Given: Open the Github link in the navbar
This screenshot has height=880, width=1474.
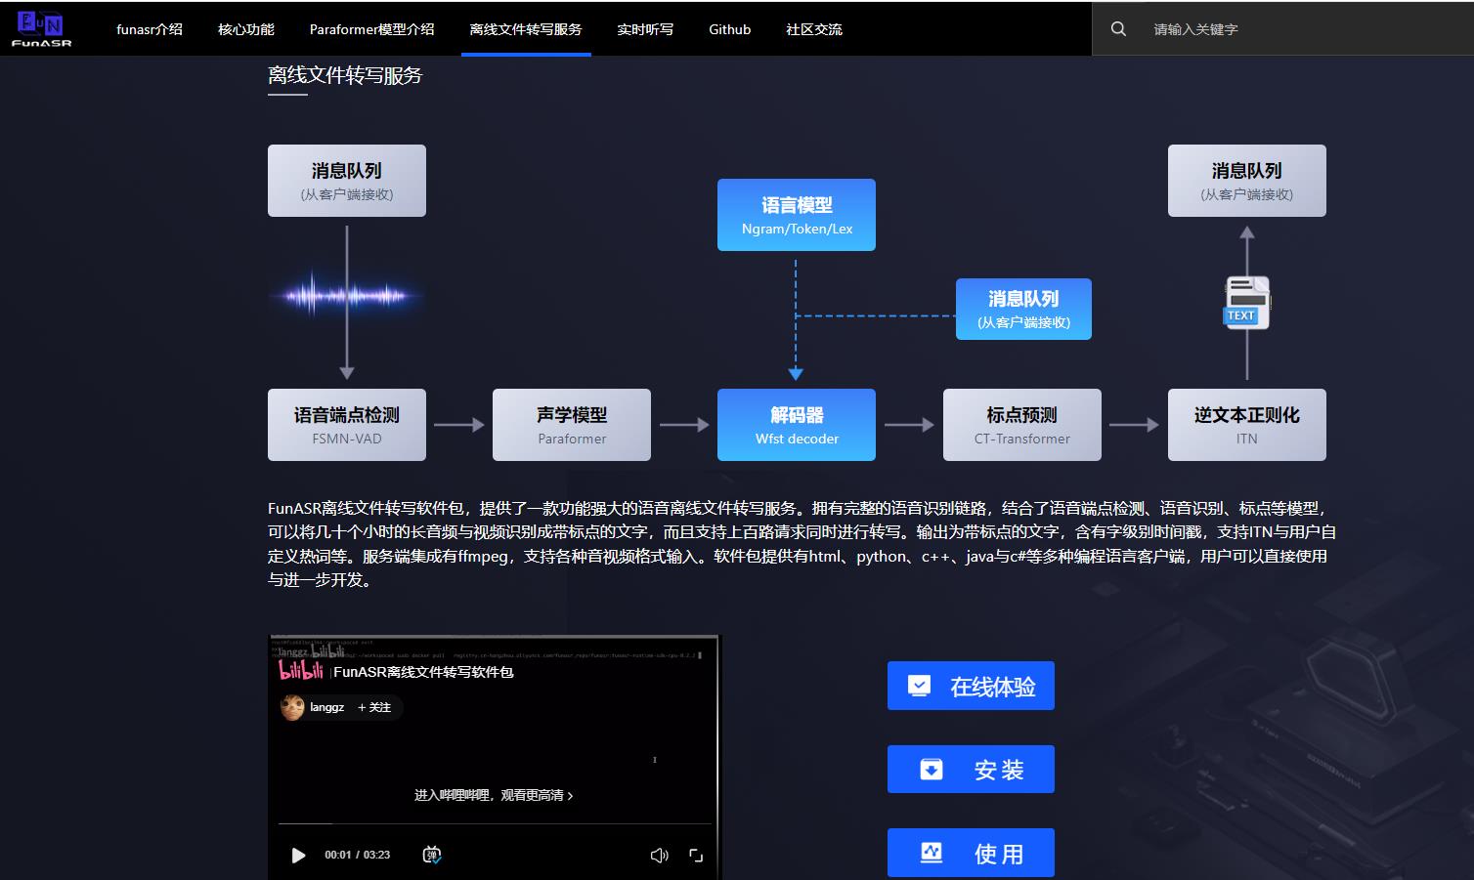Looking at the screenshot, I should tap(729, 29).
